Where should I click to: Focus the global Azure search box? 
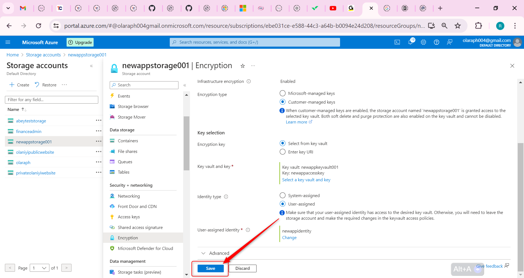click(255, 42)
